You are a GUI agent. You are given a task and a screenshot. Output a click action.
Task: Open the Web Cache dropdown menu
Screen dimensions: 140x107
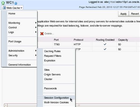(12, 8)
